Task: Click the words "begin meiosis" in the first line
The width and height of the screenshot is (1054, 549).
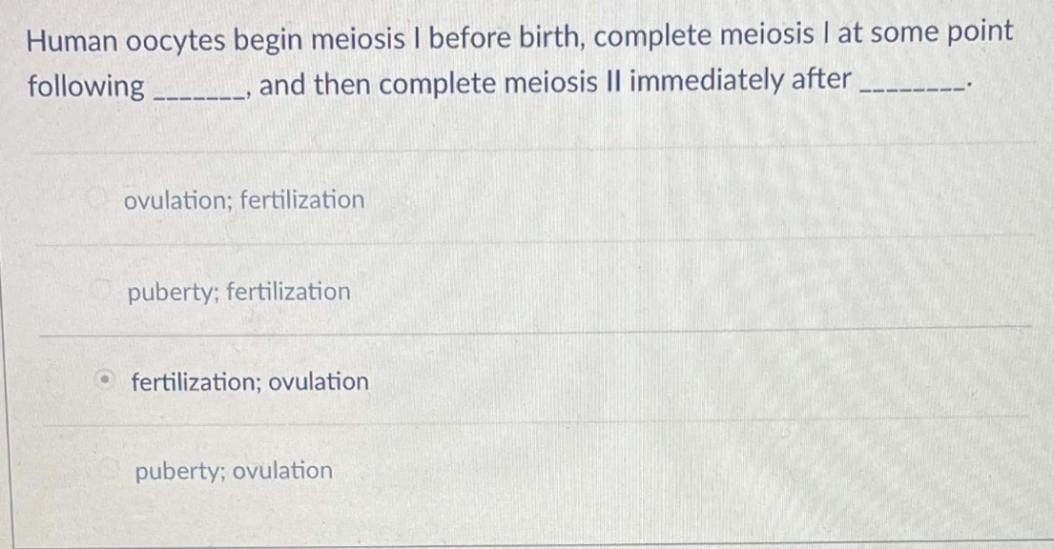Action: pyautogui.click(x=319, y=39)
